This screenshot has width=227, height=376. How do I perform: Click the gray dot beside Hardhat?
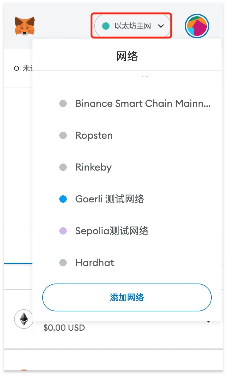[x=63, y=263]
